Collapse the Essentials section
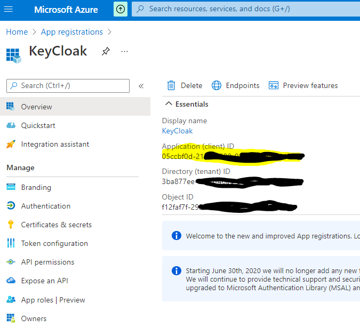 (187, 104)
